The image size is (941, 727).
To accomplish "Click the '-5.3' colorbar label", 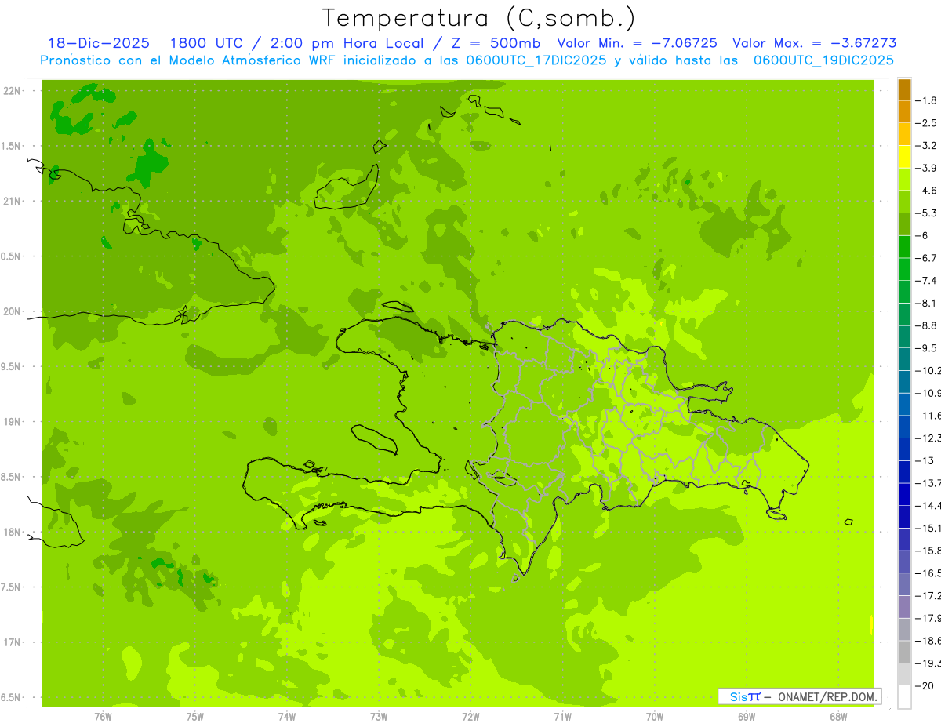I will click(x=928, y=213).
